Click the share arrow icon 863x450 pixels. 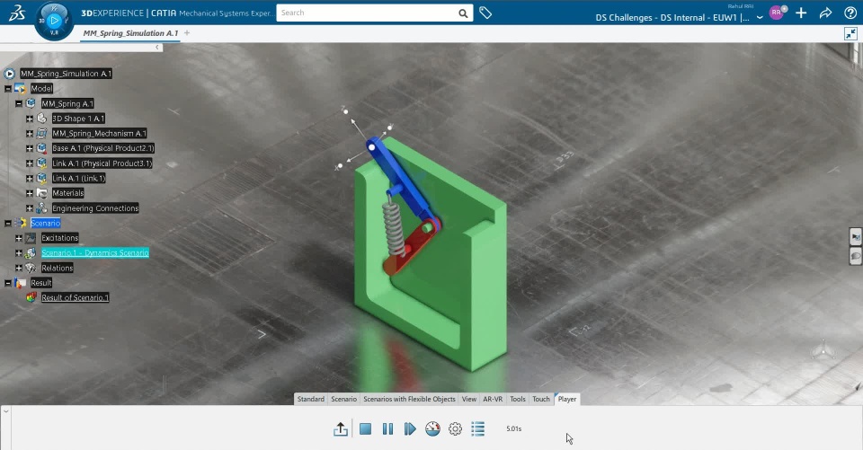pyautogui.click(x=825, y=13)
